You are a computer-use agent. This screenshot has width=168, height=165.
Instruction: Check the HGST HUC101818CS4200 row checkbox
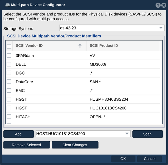click(9, 108)
